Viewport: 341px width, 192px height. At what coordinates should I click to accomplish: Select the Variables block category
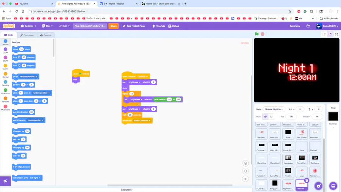[5, 99]
